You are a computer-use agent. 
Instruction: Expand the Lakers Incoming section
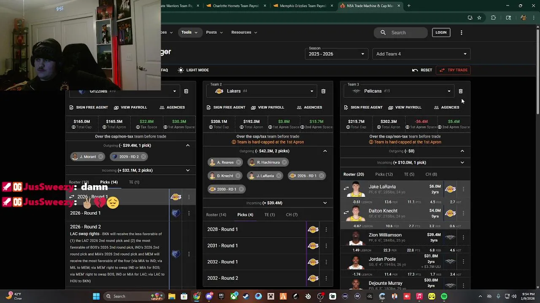[325, 203]
